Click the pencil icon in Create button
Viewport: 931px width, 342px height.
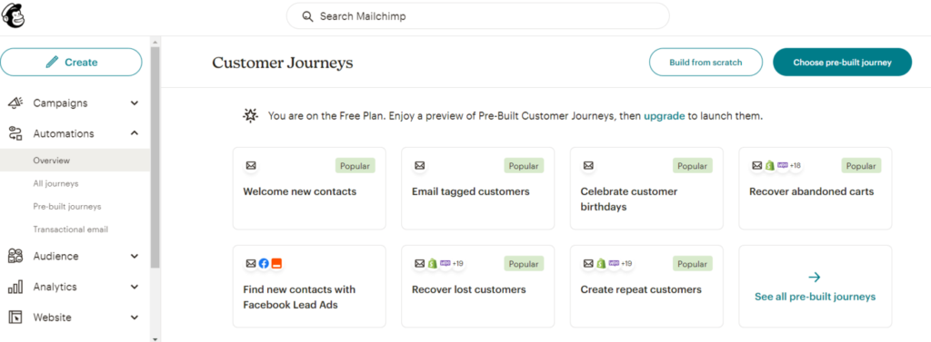(x=52, y=63)
